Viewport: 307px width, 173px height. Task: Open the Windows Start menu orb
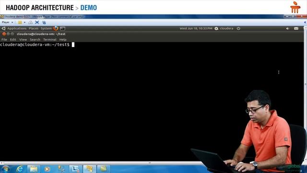[5, 169]
